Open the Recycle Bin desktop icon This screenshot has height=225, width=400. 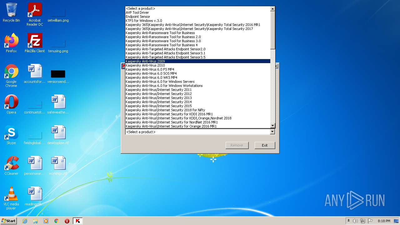11,12
